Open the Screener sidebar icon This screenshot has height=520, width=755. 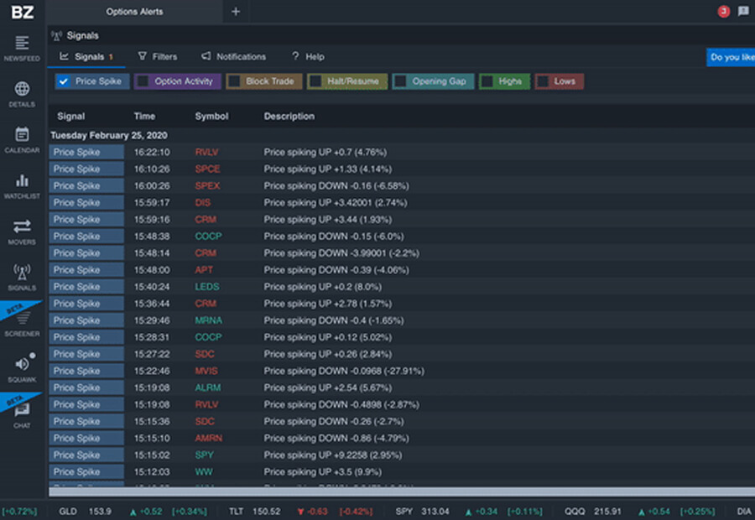click(x=22, y=319)
